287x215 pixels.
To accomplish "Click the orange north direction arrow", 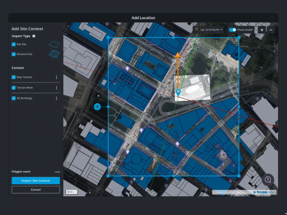I will point(178,55).
